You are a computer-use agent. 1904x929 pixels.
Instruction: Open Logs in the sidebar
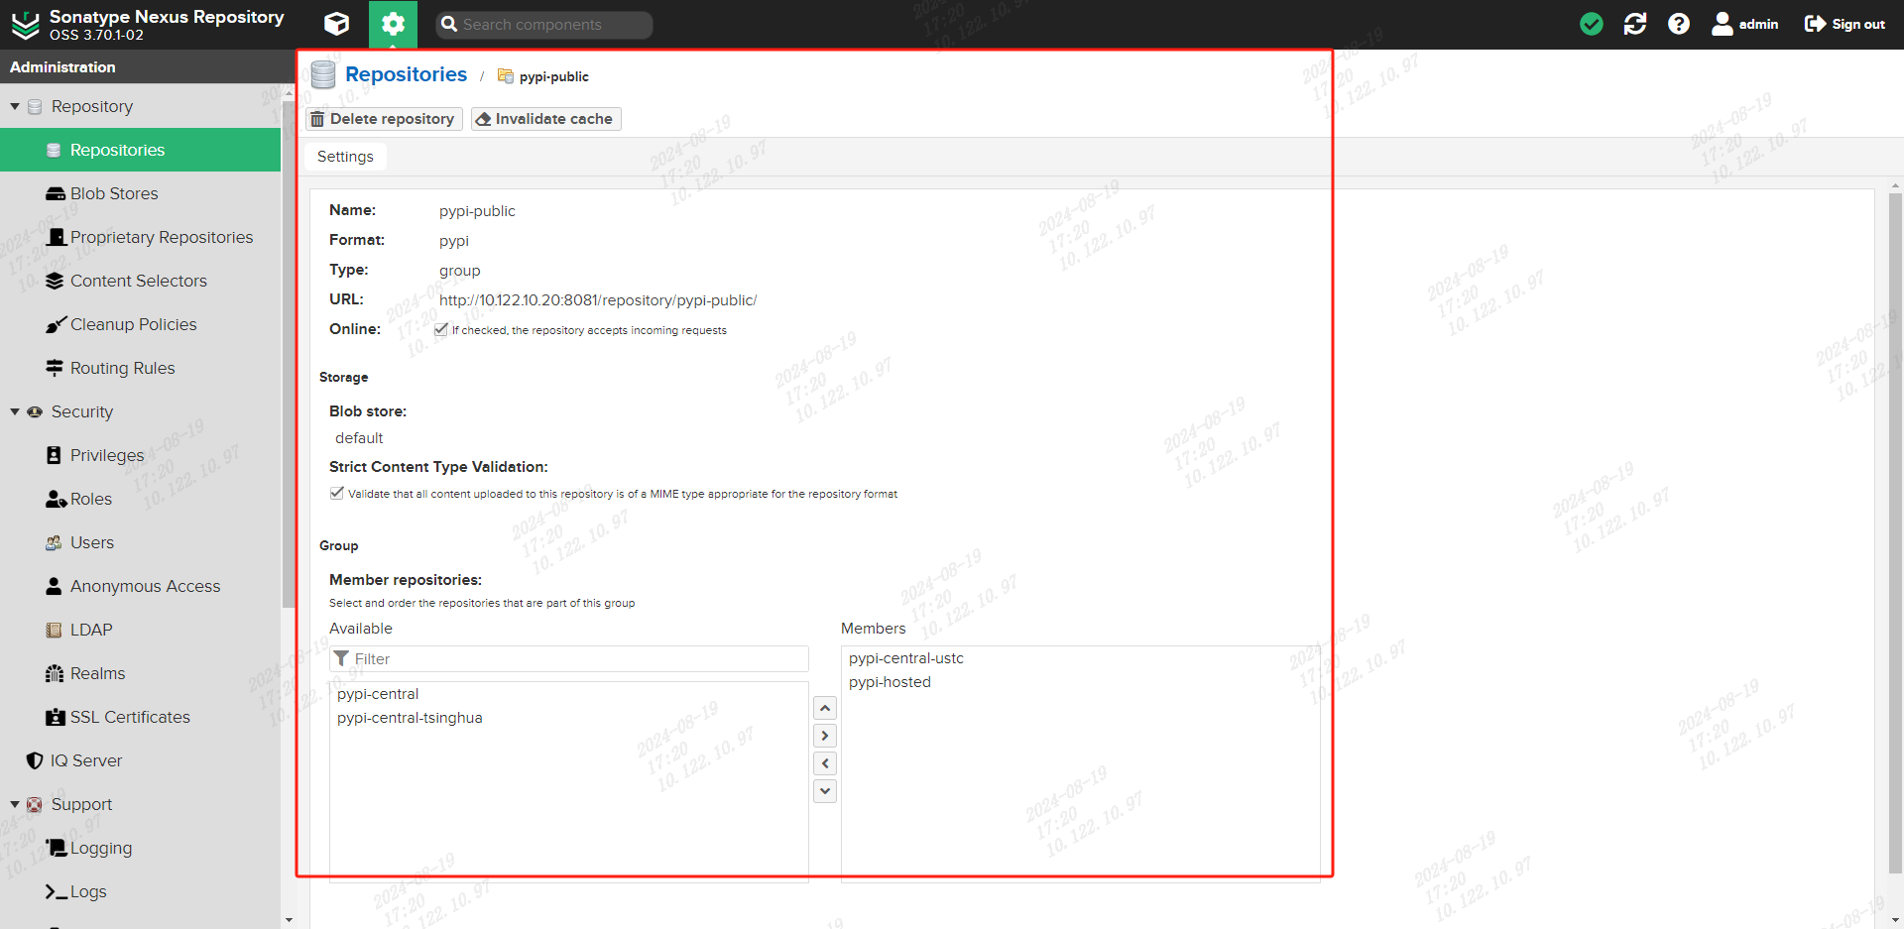pyautogui.click(x=140, y=891)
